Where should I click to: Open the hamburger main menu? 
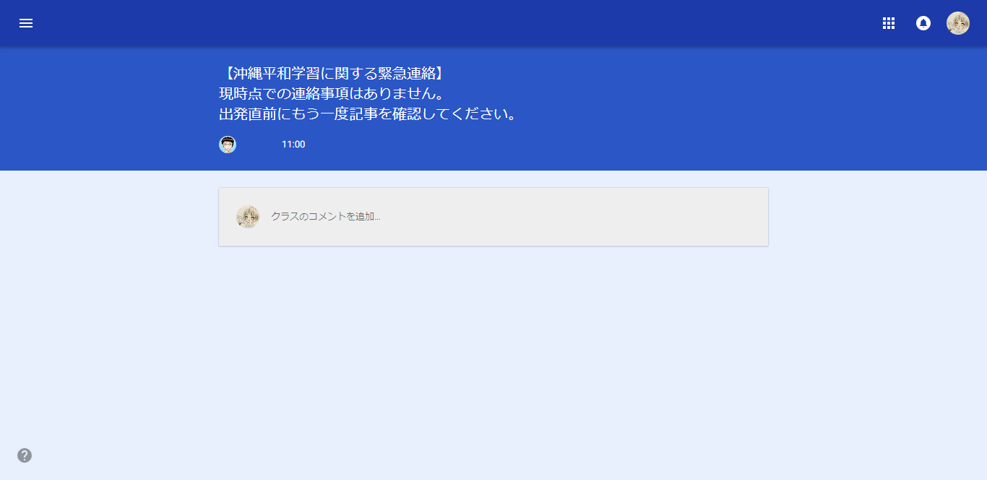(26, 23)
